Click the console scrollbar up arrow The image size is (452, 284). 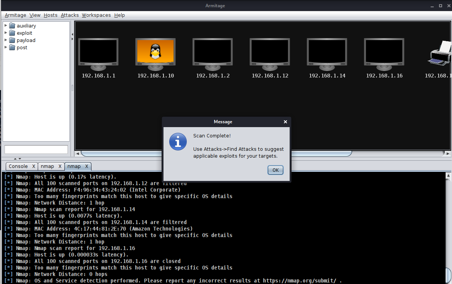[x=448, y=176]
